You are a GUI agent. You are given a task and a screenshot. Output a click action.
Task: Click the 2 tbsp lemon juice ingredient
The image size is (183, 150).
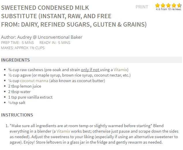[x=24, y=86]
